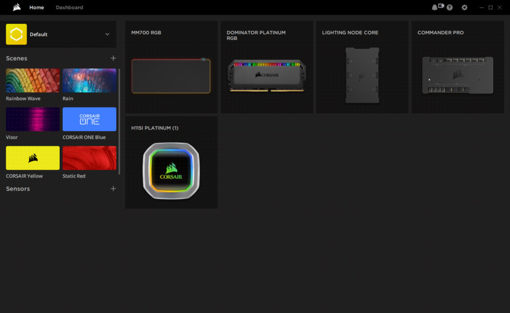Open notifications bell icon
The image size is (510, 313).
(x=434, y=8)
